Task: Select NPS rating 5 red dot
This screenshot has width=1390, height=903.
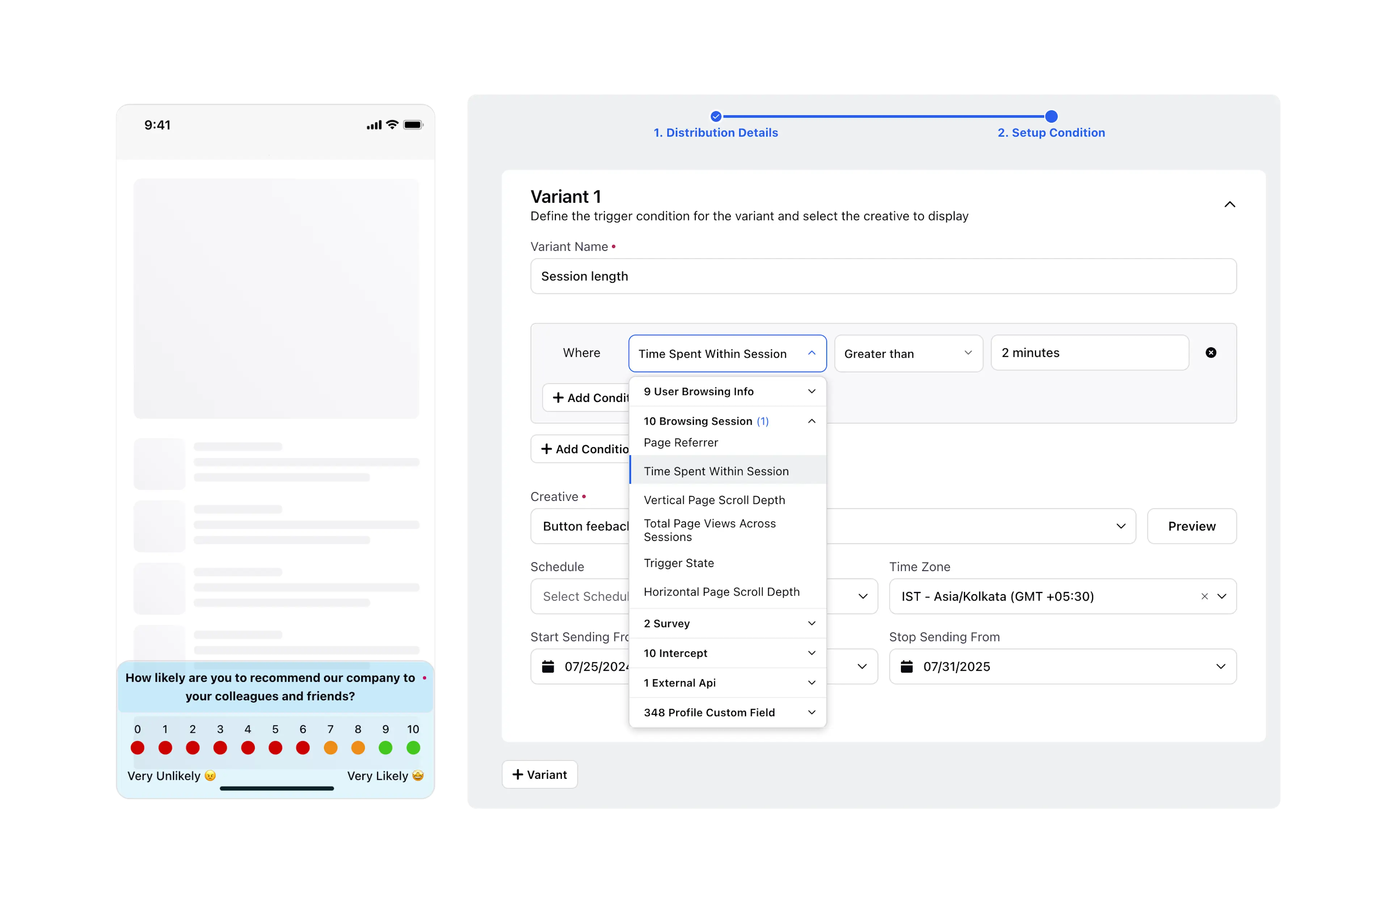Action: coord(276,748)
